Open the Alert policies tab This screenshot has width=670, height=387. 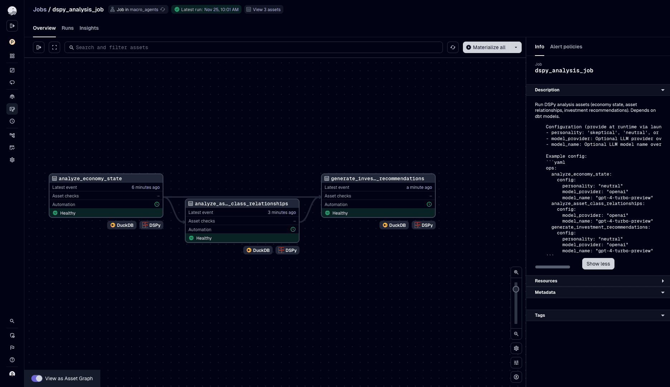(566, 47)
